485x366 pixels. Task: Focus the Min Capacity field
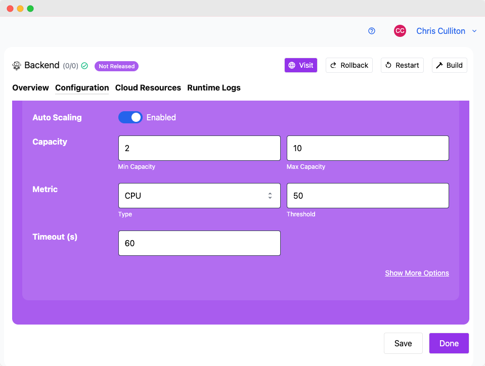click(199, 148)
